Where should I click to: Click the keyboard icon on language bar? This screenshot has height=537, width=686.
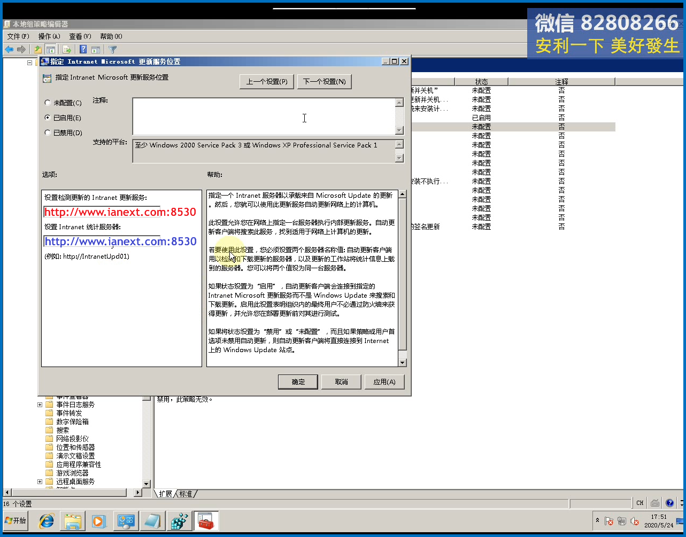(655, 503)
